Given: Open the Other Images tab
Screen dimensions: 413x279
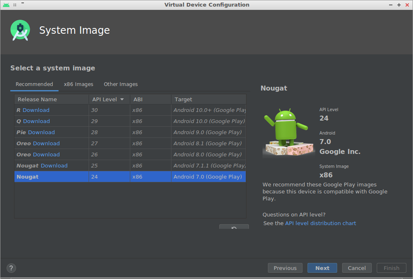Looking at the screenshot, I should click(121, 84).
